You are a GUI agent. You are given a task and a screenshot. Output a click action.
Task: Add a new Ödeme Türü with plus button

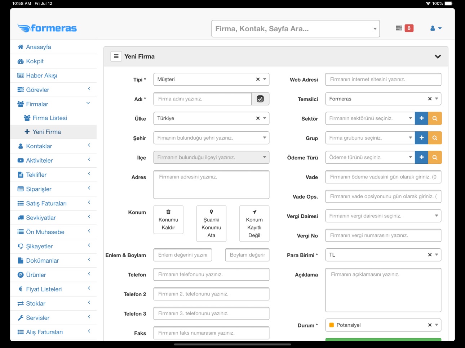point(421,157)
